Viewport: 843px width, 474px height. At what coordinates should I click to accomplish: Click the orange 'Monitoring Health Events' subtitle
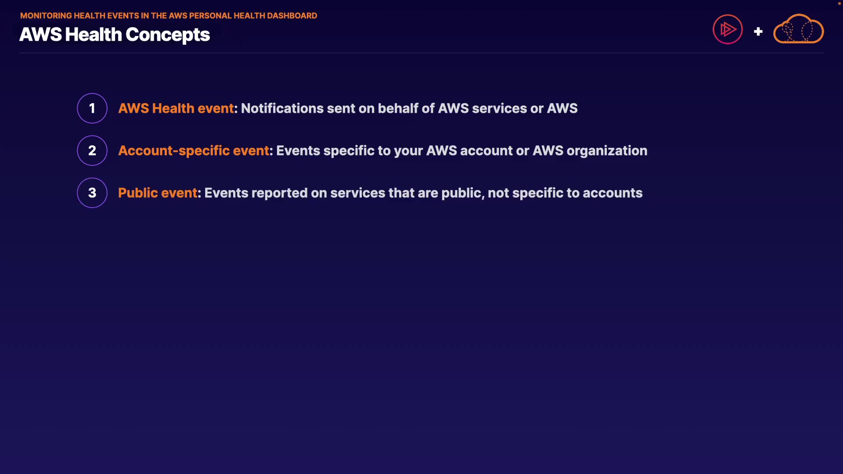168,16
